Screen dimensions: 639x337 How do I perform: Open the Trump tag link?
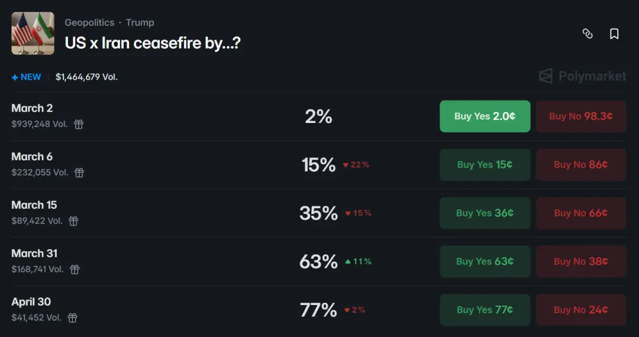point(140,22)
